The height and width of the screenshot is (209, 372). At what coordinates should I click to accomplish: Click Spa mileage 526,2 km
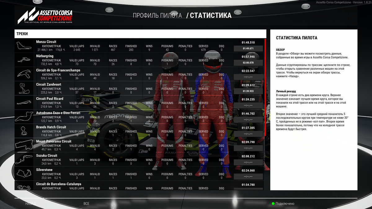pos(46,78)
